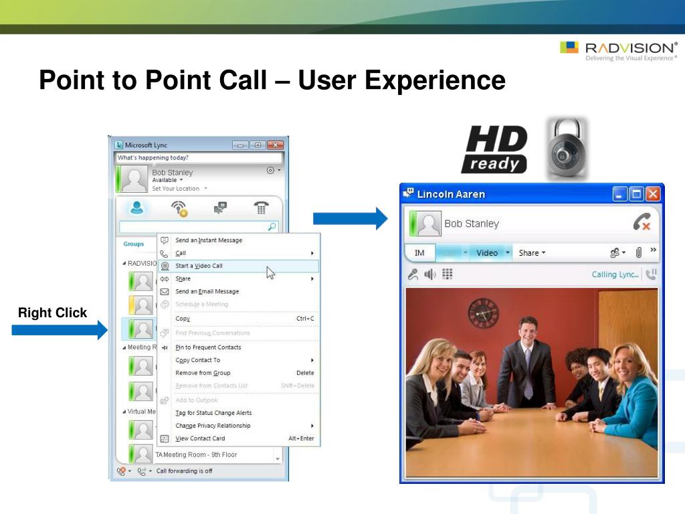Click the Microsoft Lync title bar icon
685x514 pixels.
pyautogui.click(x=119, y=145)
